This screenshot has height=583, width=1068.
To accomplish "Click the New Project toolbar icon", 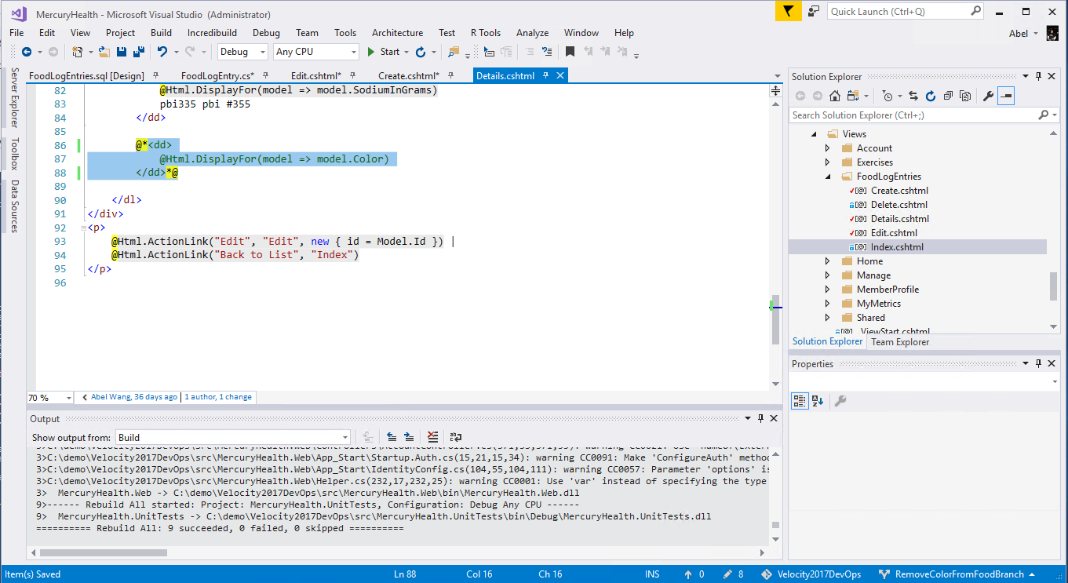I will [77, 52].
